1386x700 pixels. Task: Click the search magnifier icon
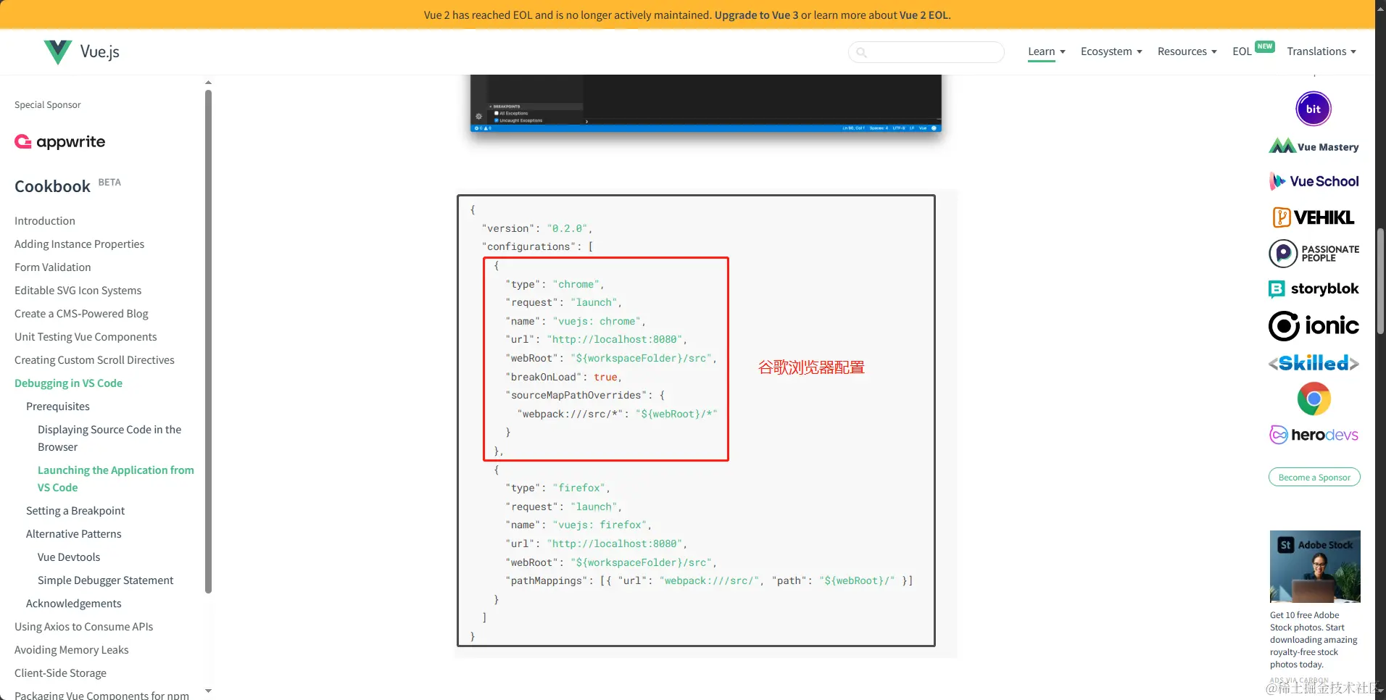[x=861, y=52]
